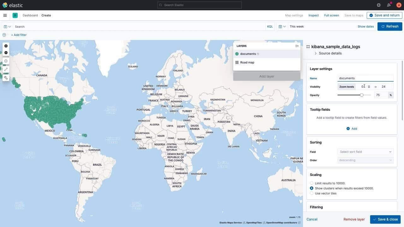
Task: Open the Sorting Field dropdown
Action: click(365, 151)
